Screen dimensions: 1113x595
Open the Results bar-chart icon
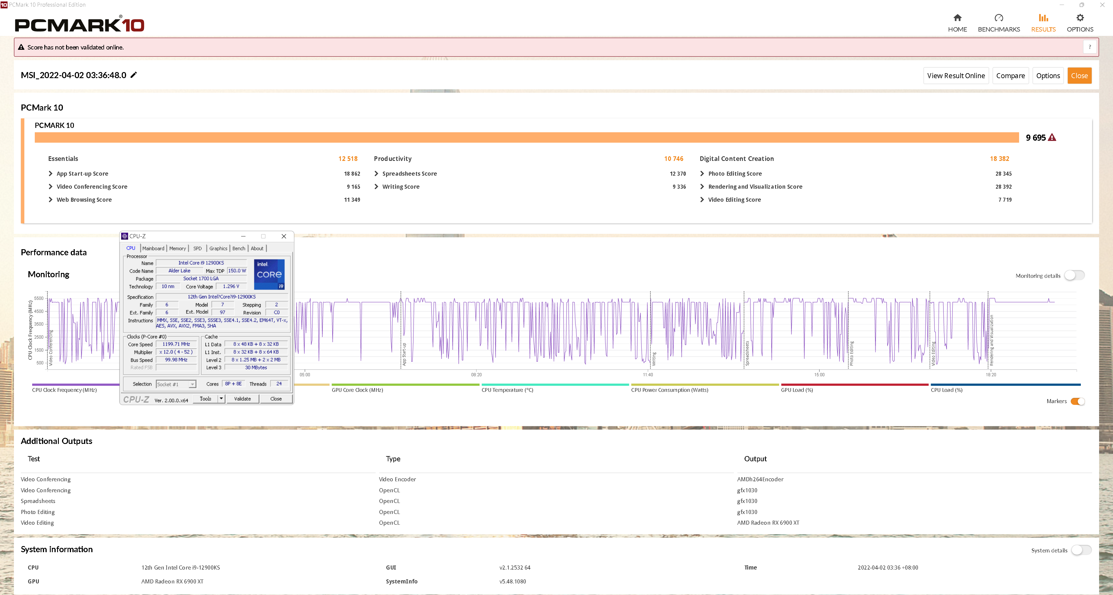(1043, 18)
